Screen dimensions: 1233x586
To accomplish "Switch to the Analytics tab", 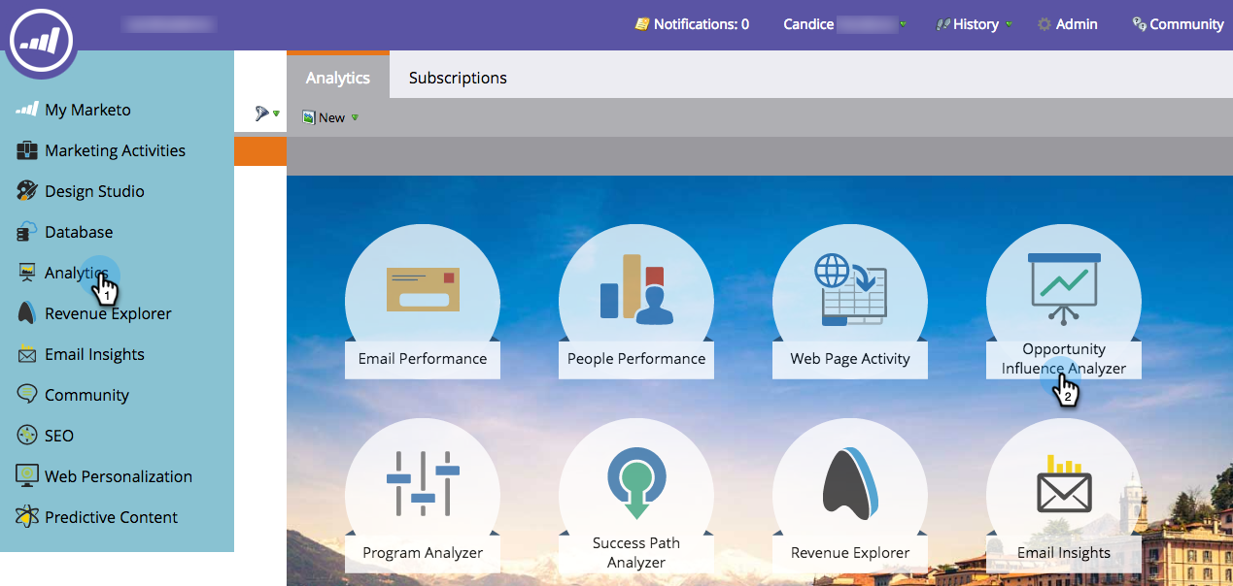I will [338, 77].
